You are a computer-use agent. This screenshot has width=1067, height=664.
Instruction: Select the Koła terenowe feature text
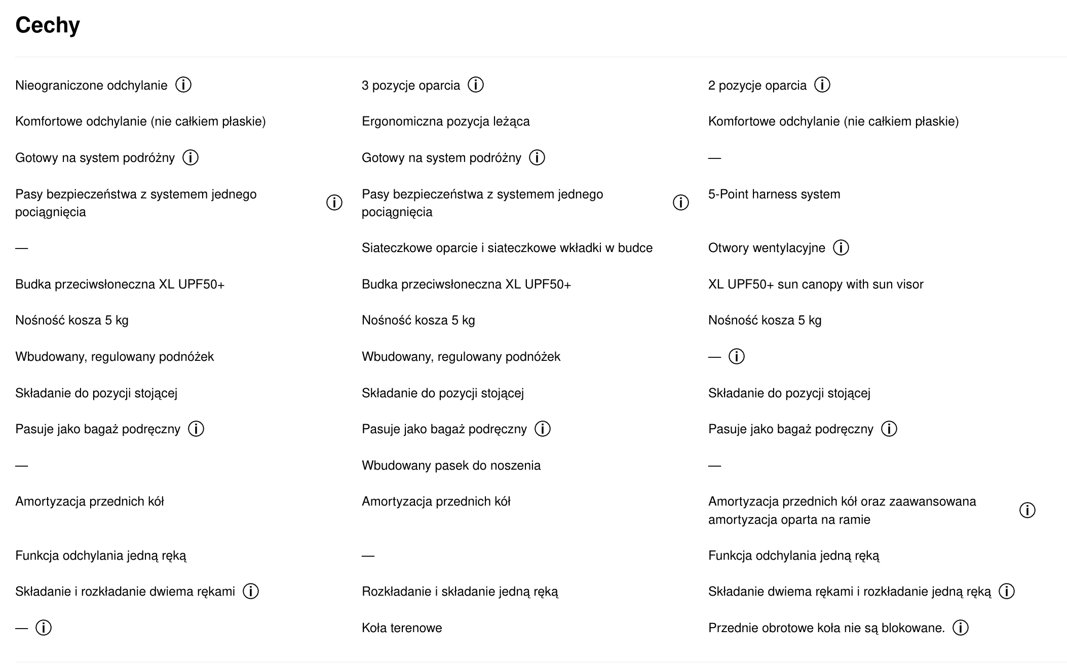(402, 628)
